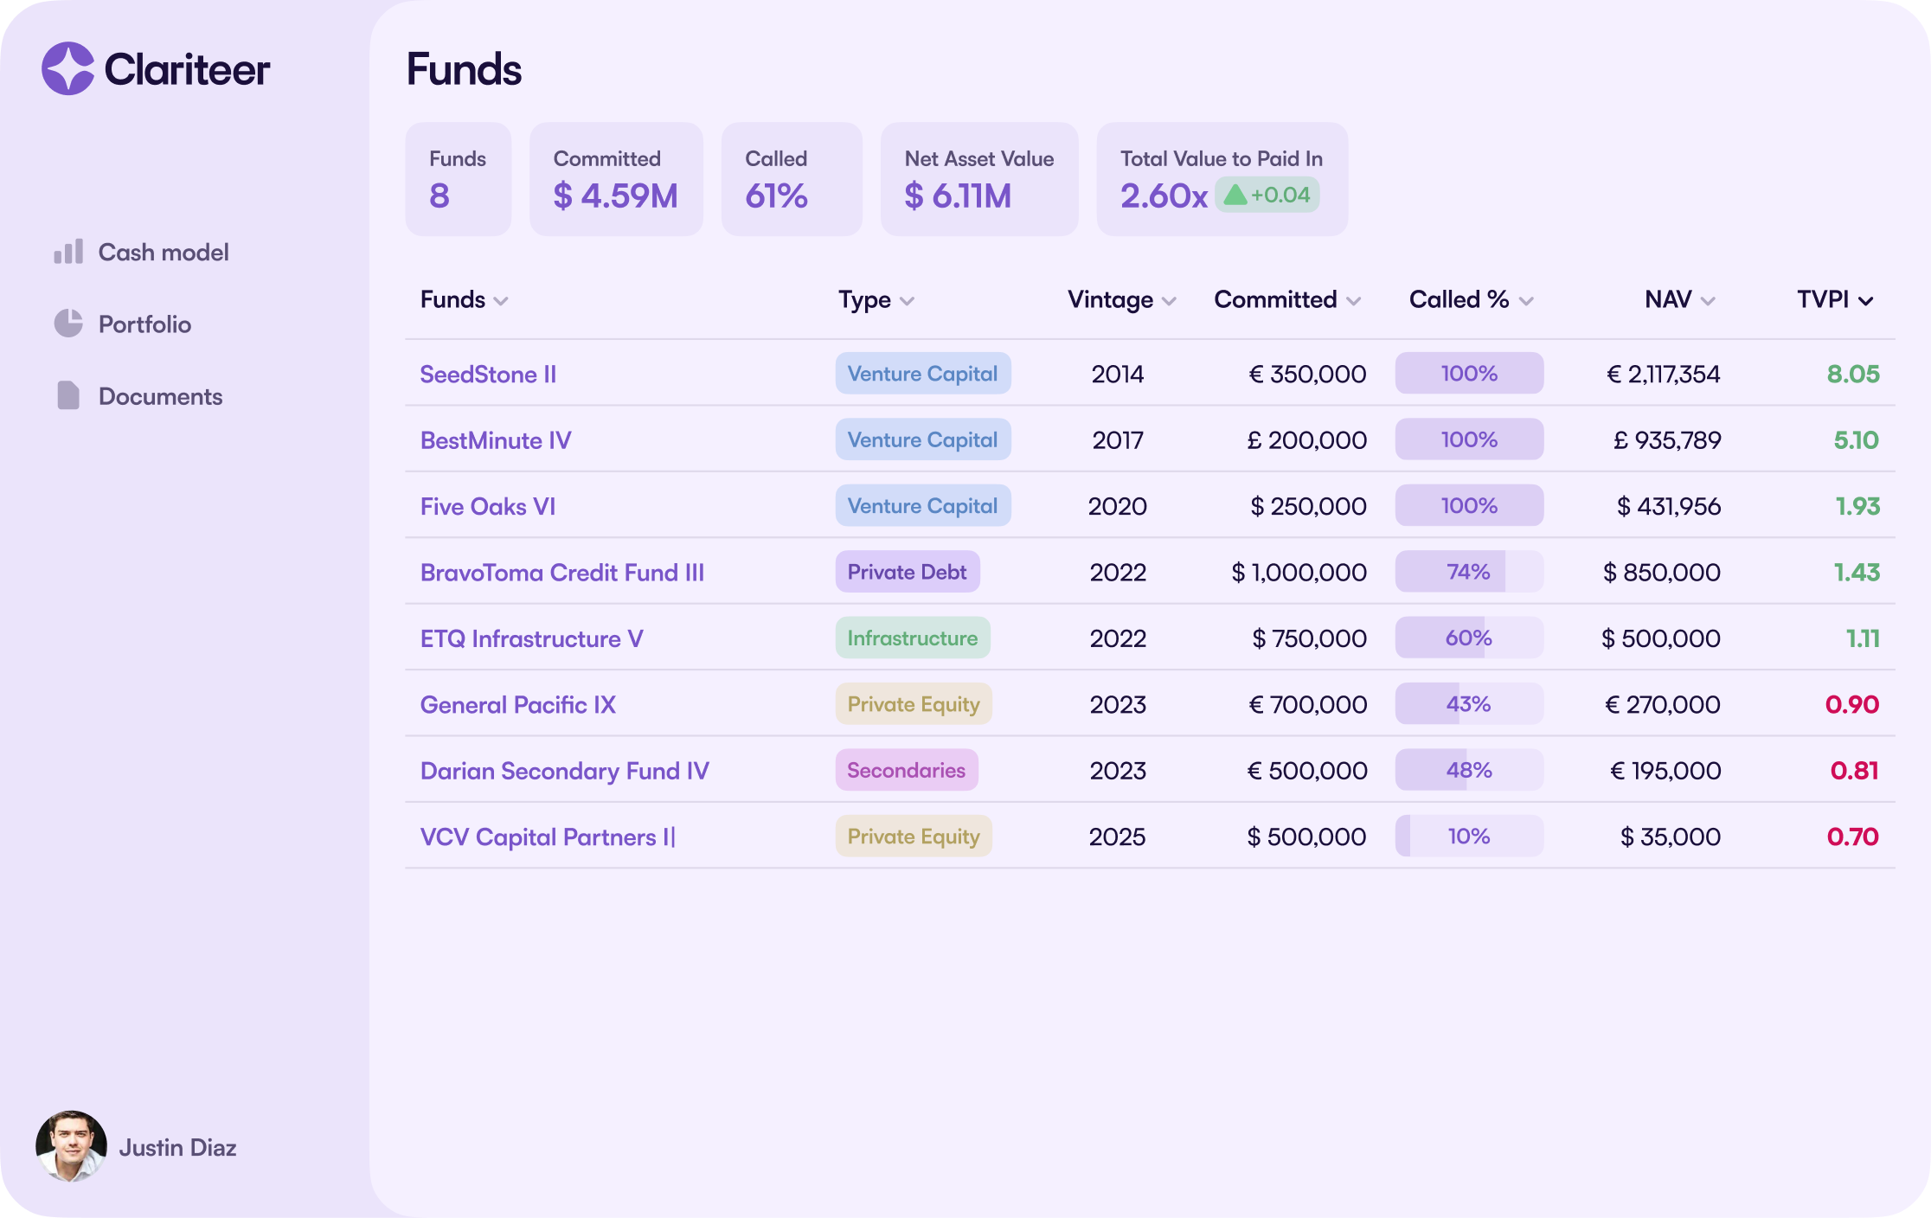
Task: Open Justin Diaz profile avatar
Action: (71, 1146)
